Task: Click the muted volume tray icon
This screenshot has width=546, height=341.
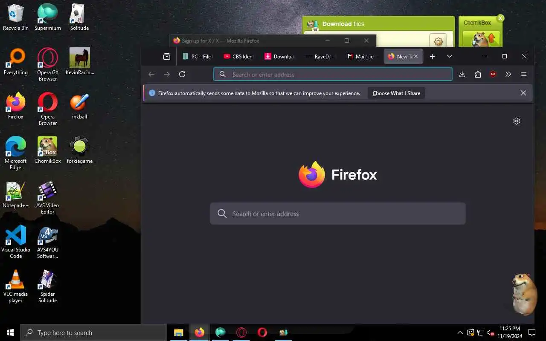Action: click(491, 332)
